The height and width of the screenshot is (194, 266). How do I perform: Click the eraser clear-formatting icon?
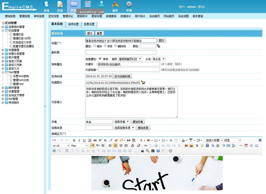pyautogui.click(x=111, y=140)
